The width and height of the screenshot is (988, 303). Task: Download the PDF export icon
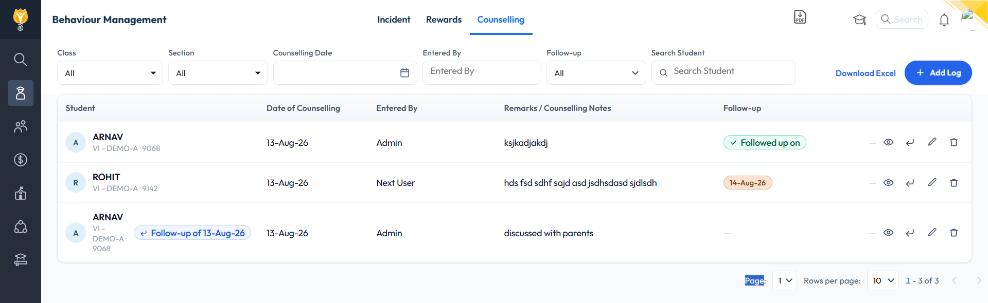coord(800,17)
